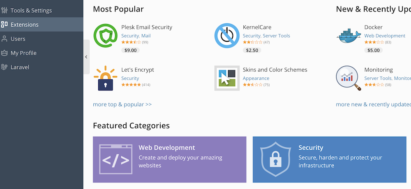Click the Appearance category link

[256, 78]
